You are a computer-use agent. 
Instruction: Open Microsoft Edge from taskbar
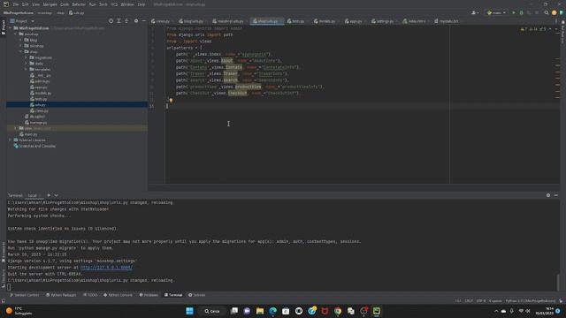coord(273,311)
